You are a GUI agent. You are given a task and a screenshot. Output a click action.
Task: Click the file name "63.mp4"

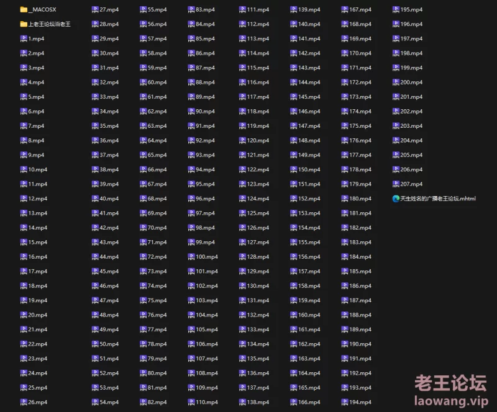click(157, 126)
